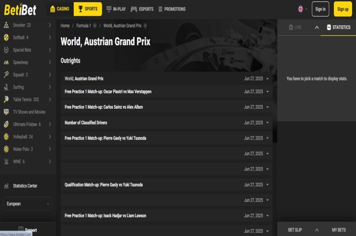Open the Ultimate Frisbee sport row

pos(28,124)
